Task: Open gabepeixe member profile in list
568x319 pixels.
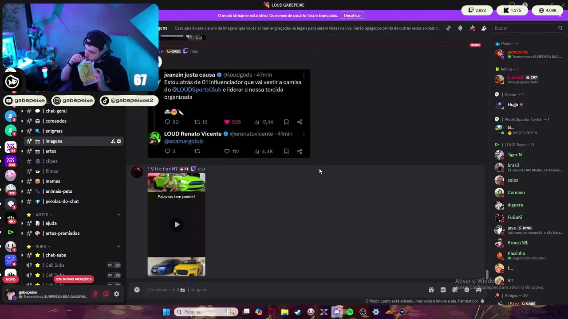Action: click(528, 54)
